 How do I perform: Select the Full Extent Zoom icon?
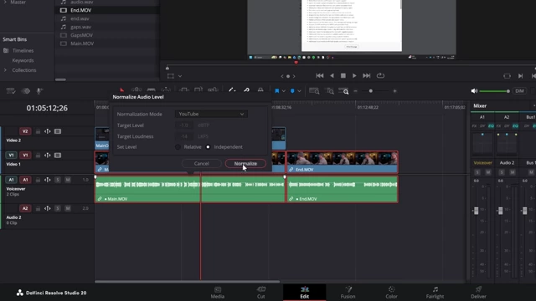[314, 91]
